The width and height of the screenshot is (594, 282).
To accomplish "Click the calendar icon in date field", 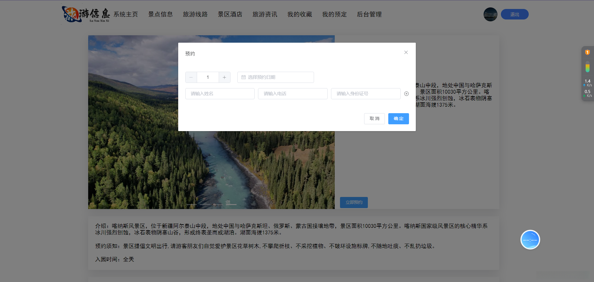I will (243, 77).
